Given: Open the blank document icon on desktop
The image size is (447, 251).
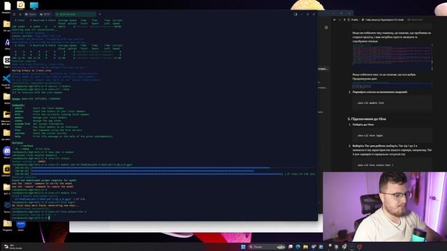Looking at the screenshot, I should tap(7, 6).
